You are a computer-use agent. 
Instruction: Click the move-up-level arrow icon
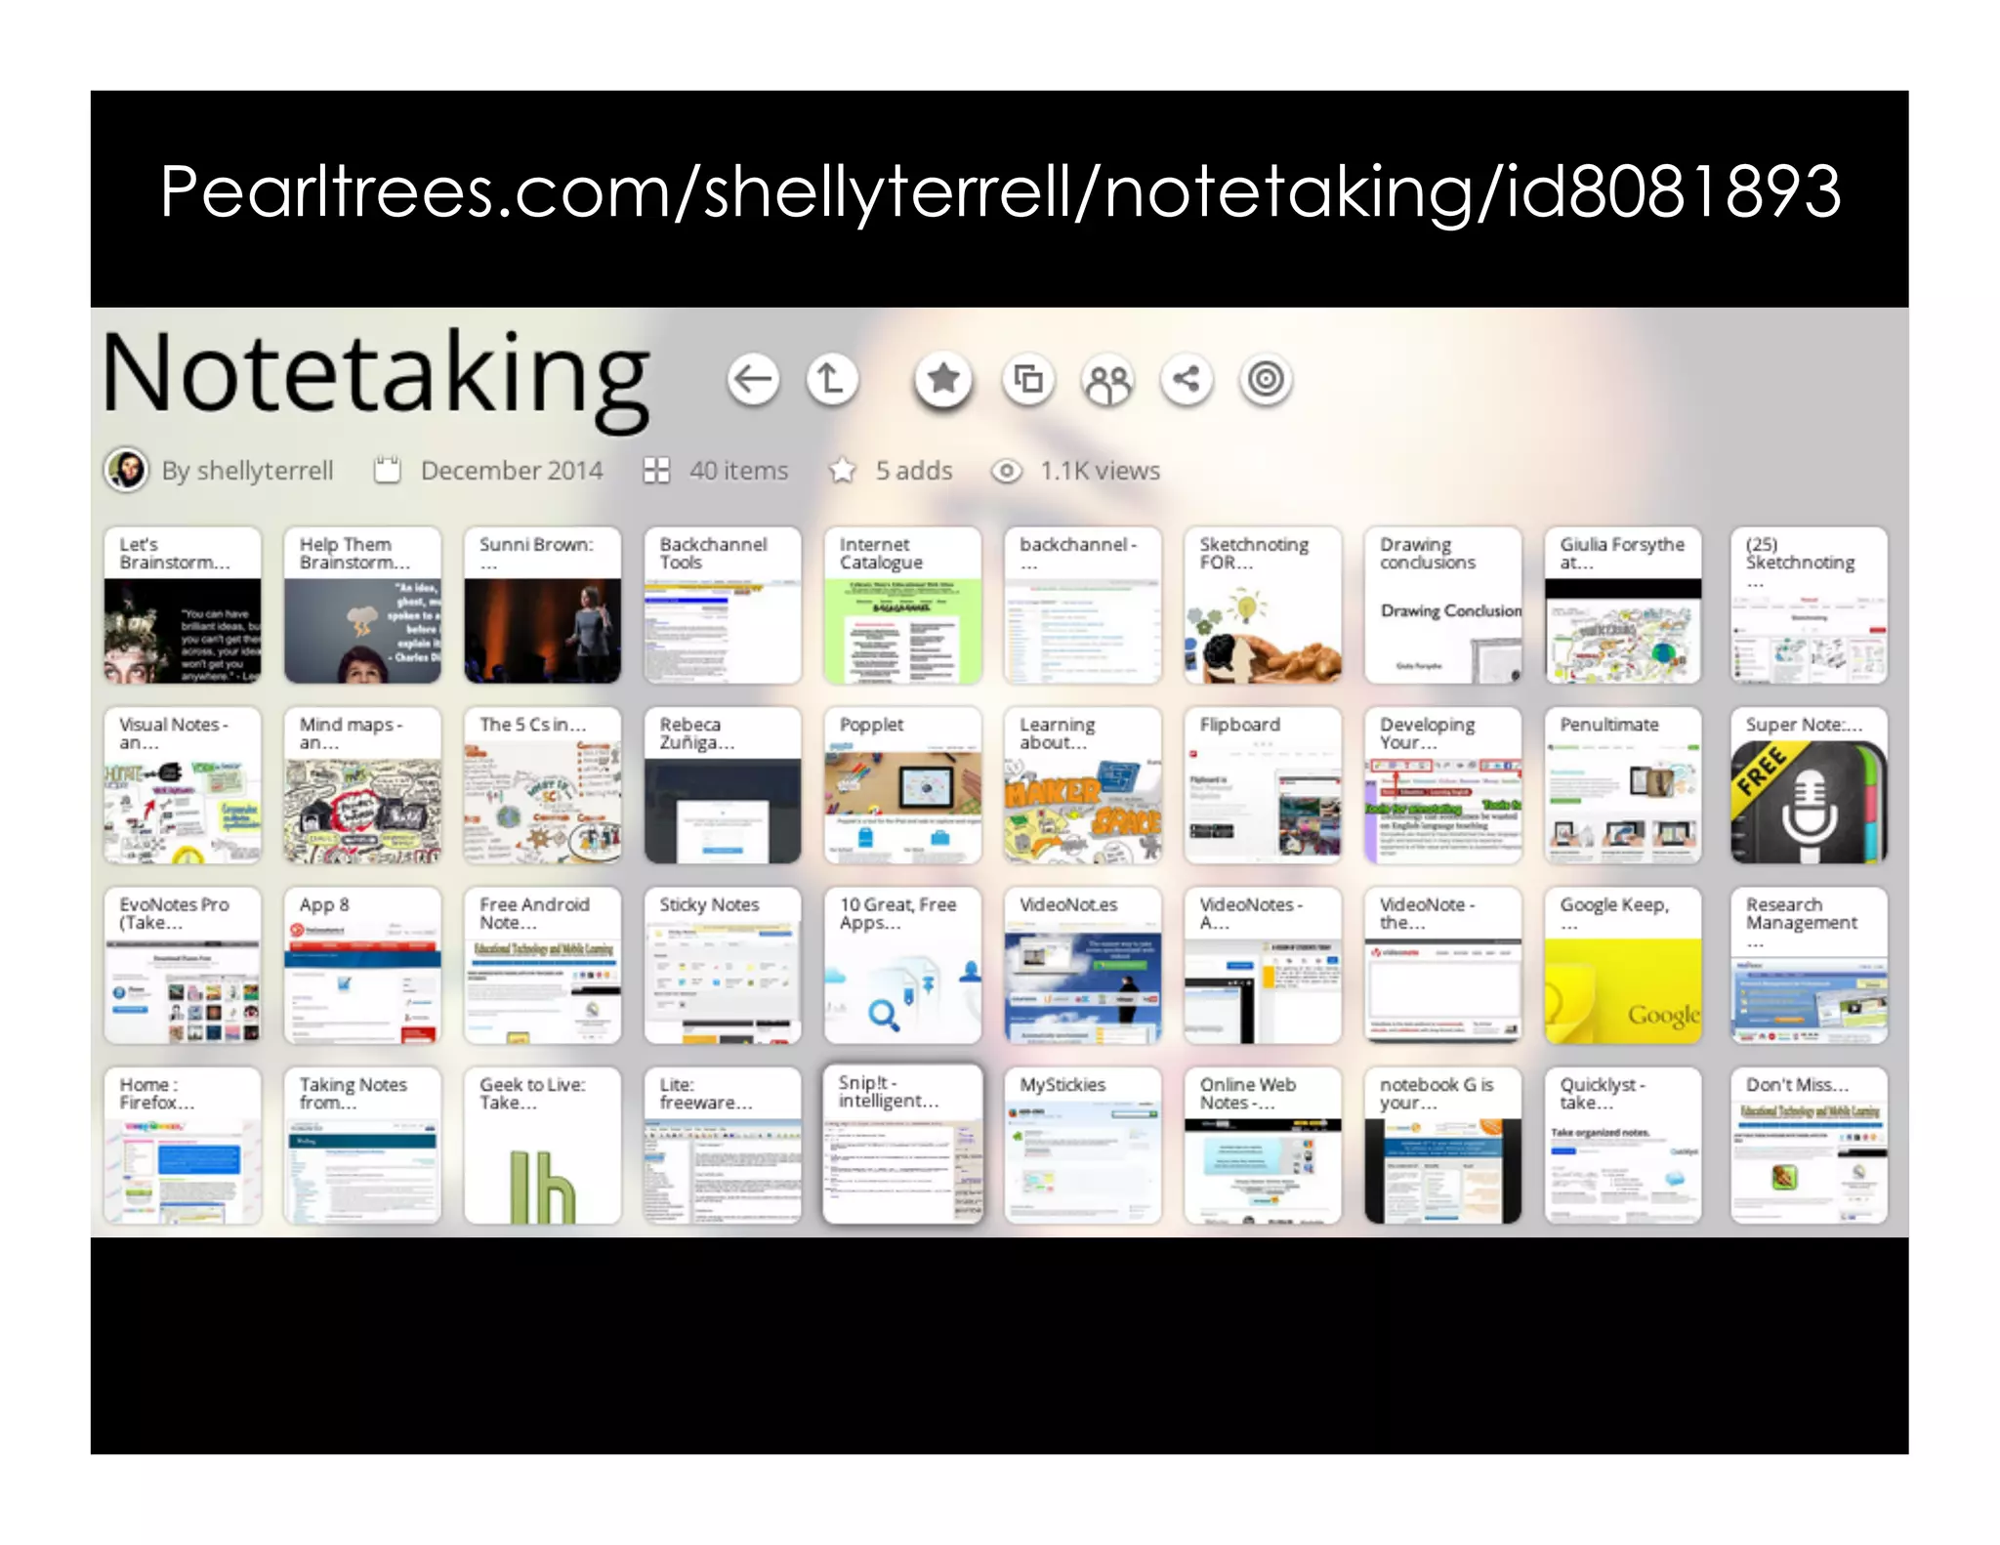832,379
